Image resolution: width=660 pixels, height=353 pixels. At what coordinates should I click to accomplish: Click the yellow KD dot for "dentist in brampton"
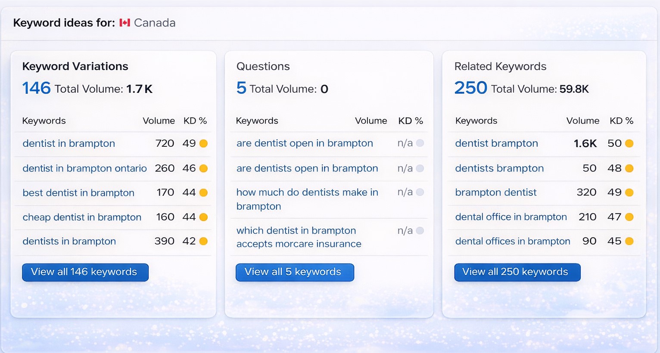coord(204,143)
